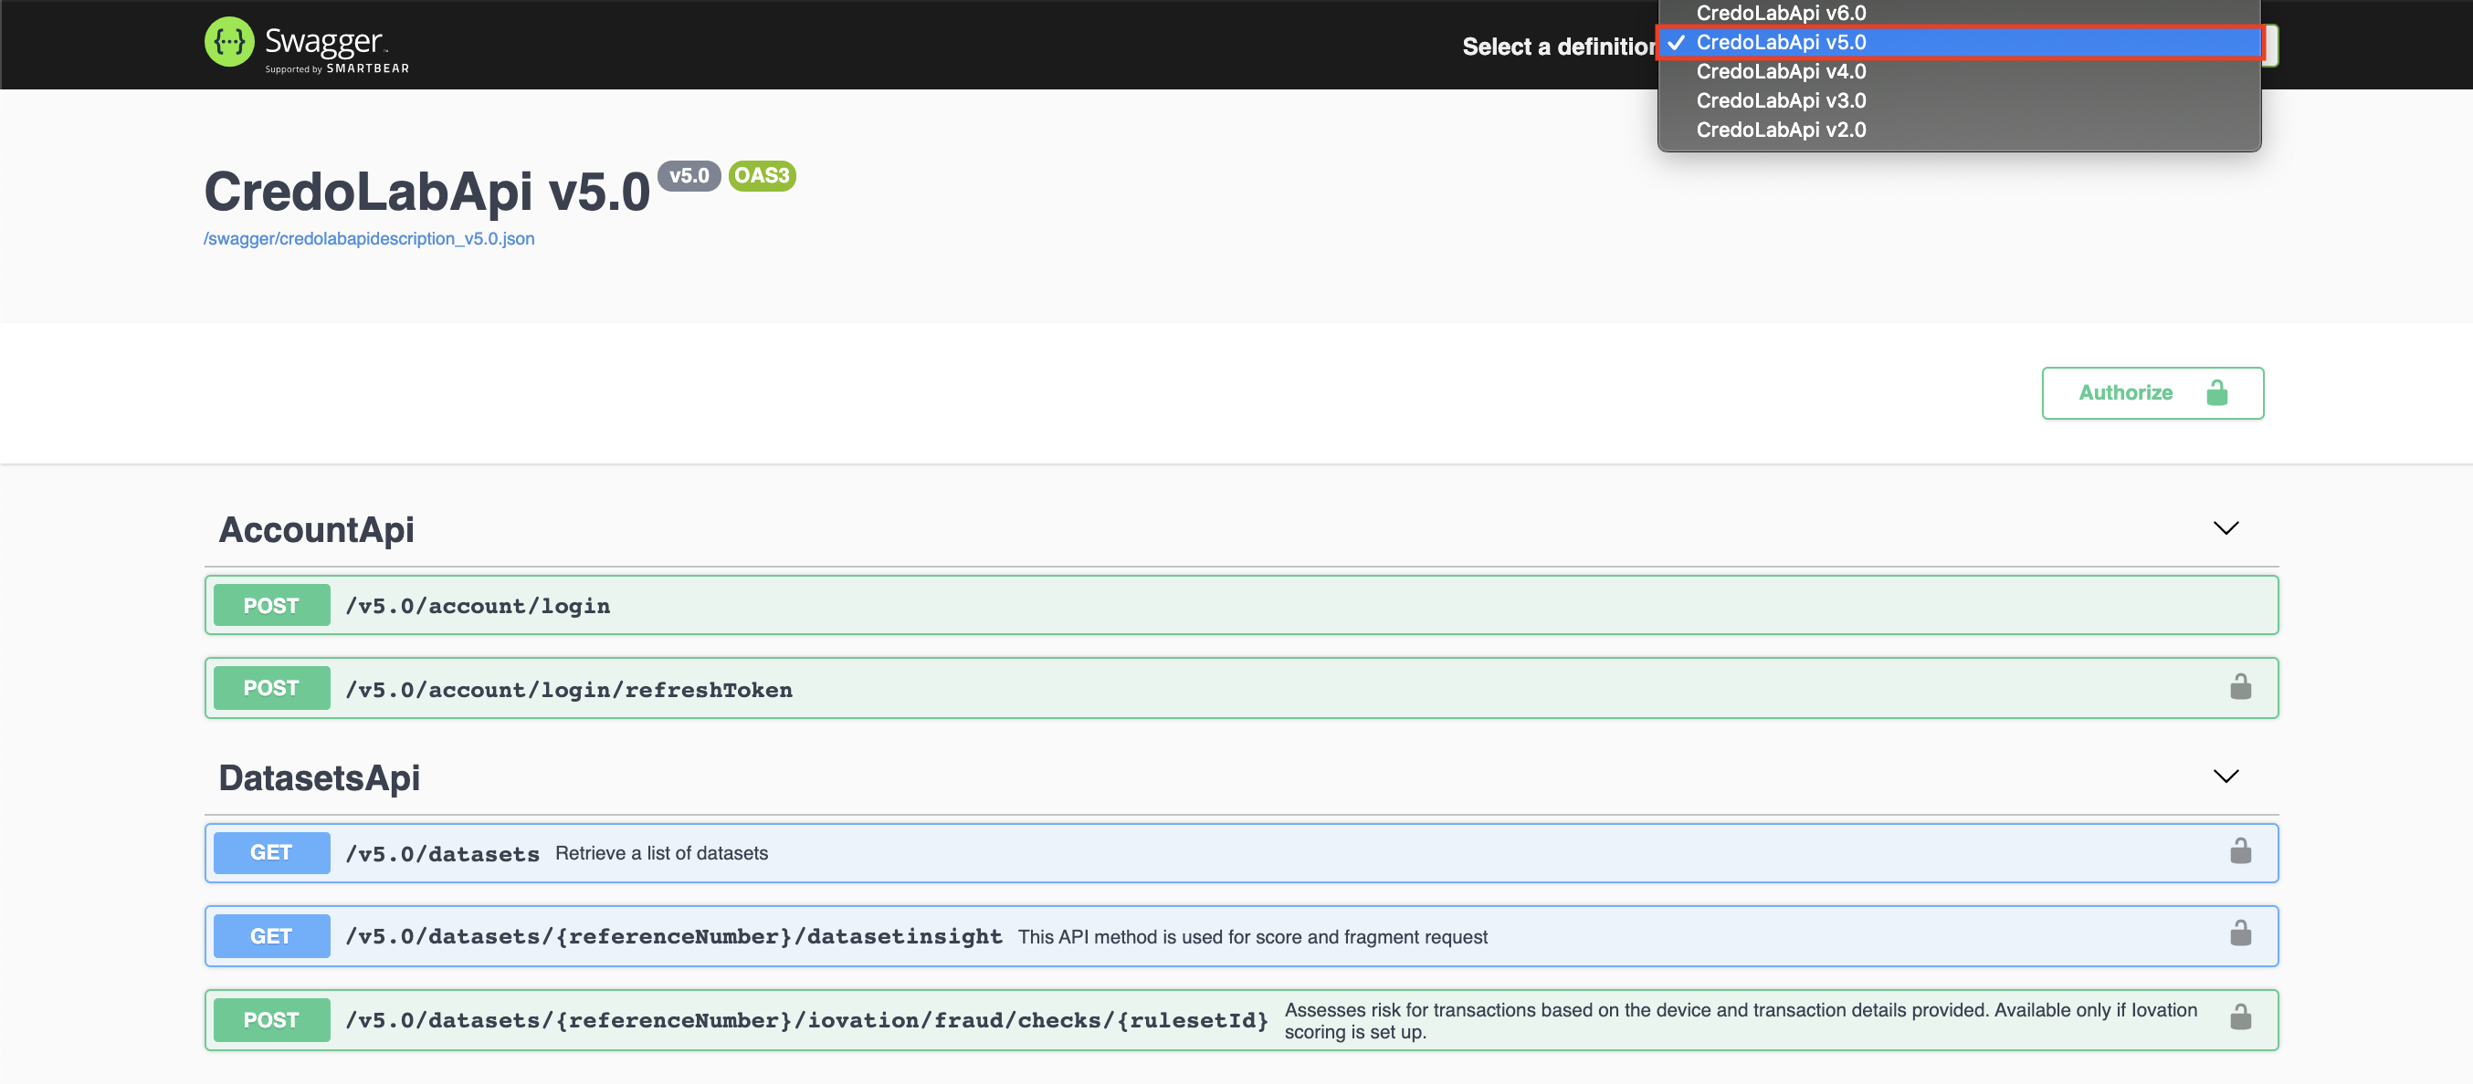
Task: Click the AccountApi section title
Action: pyautogui.click(x=317, y=529)
